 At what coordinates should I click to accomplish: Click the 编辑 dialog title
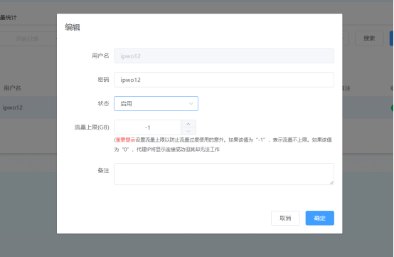(73, 27)
